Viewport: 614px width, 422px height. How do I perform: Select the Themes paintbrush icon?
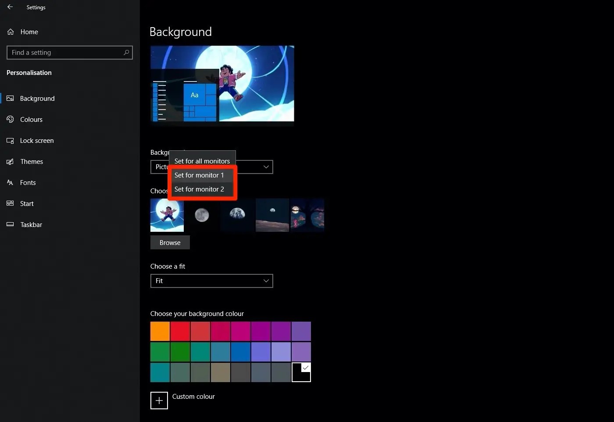point(10,161)
